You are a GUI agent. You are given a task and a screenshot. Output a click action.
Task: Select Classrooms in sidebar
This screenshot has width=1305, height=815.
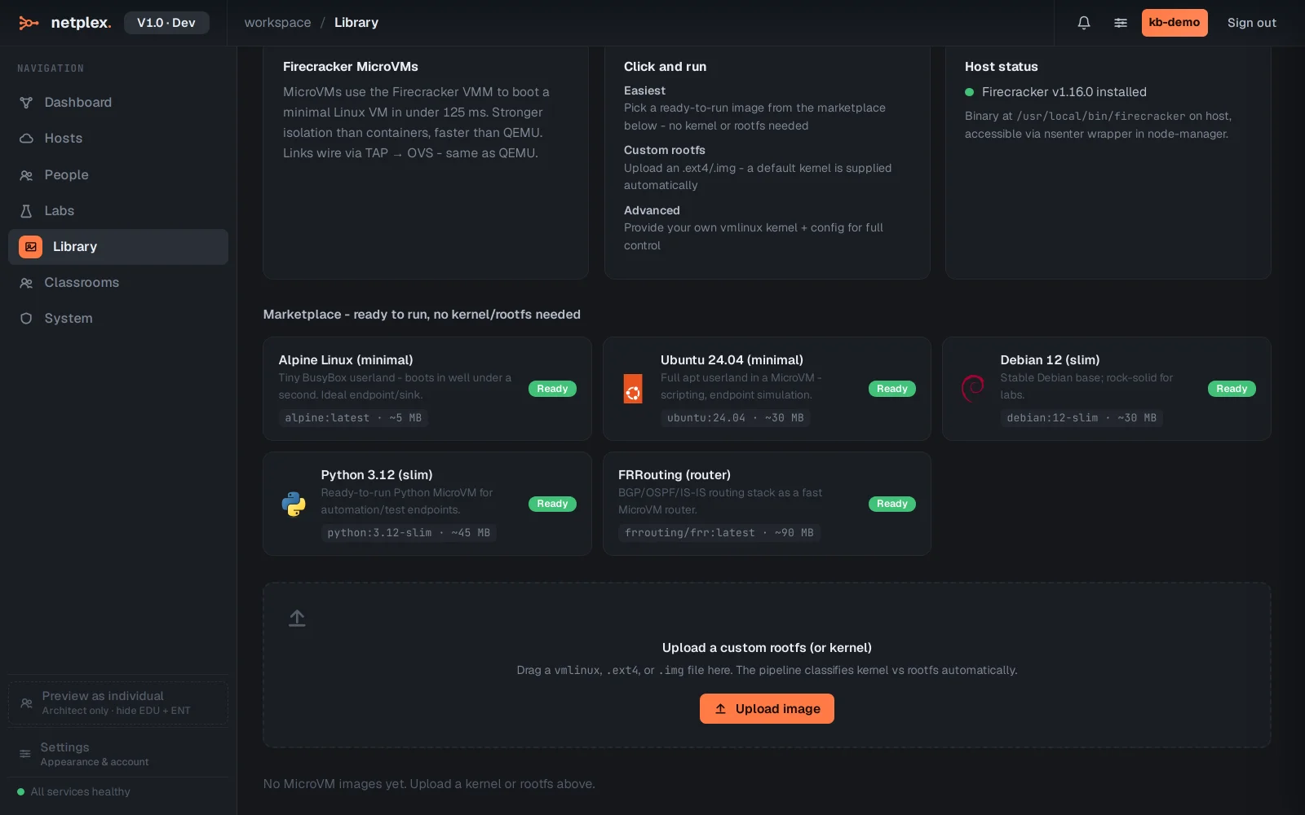tap(118, 283)
